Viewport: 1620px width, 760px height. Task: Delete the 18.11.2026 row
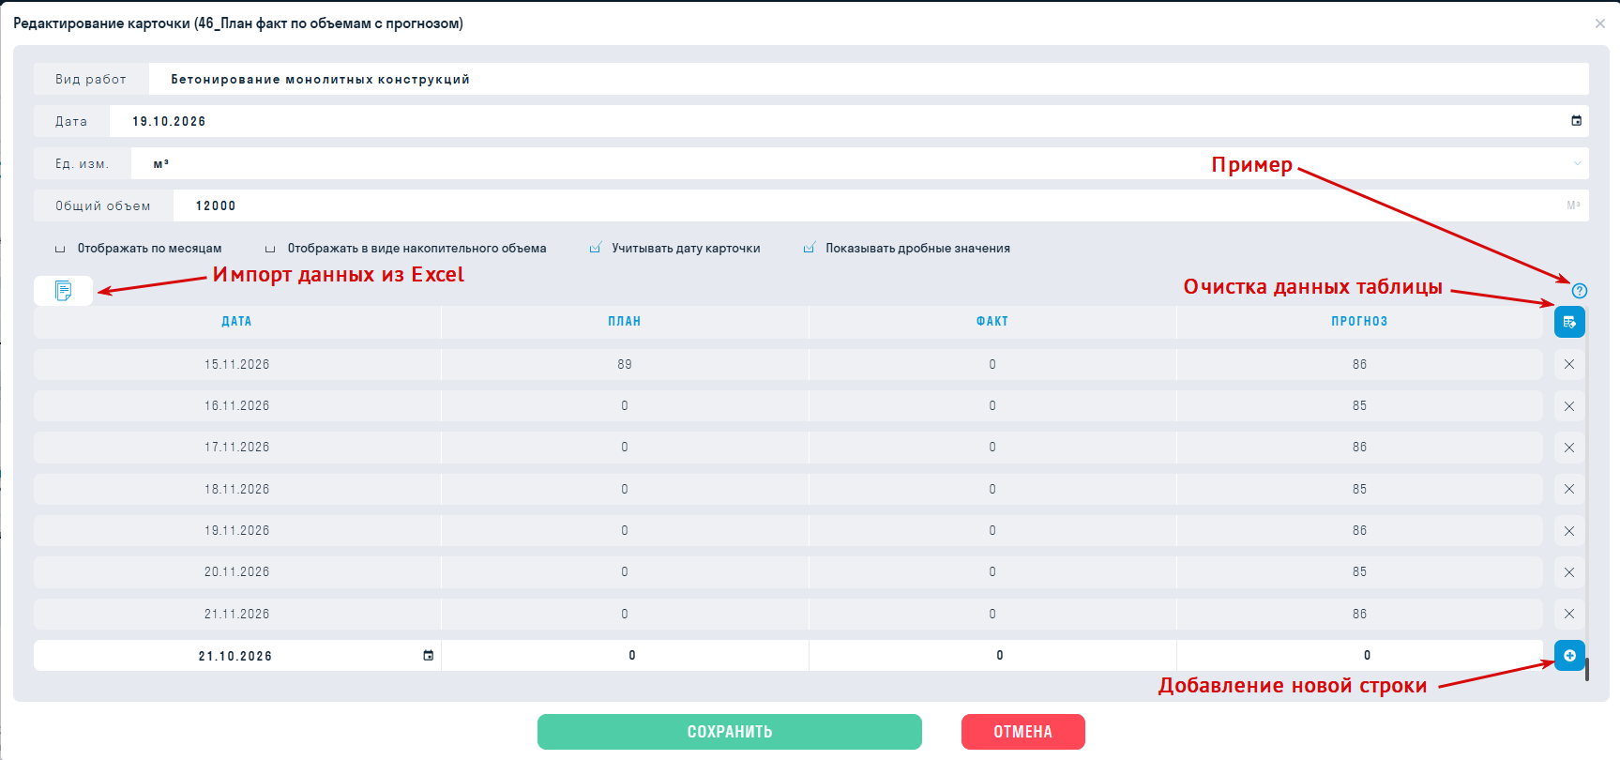tap(1569, 489)
